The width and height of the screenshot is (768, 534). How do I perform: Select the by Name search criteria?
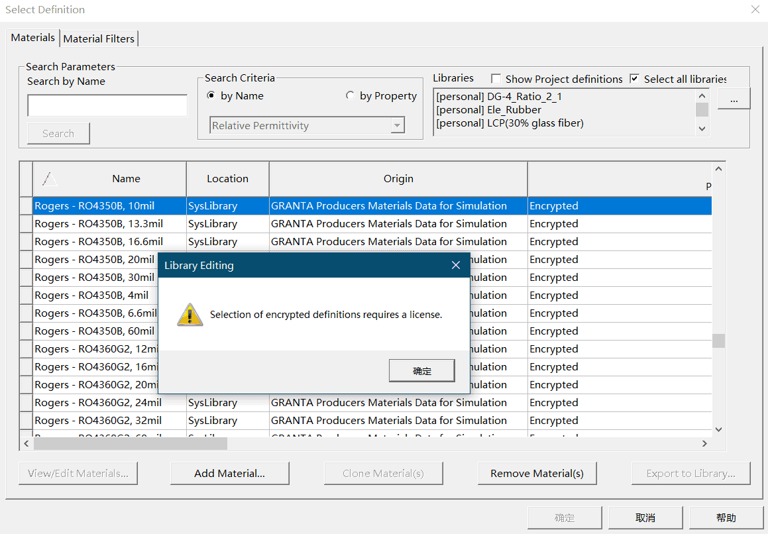point(211,95)
